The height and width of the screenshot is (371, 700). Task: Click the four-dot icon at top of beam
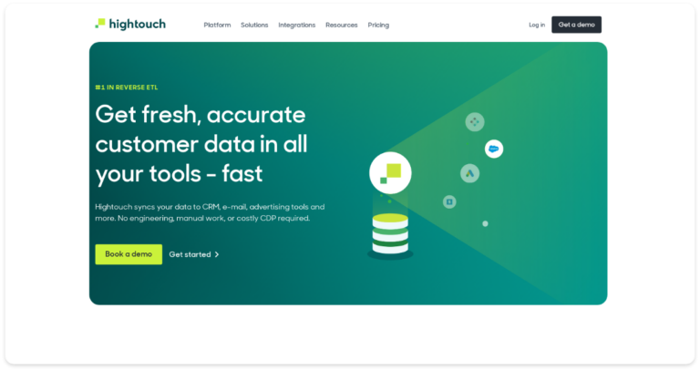coord(475,121)
